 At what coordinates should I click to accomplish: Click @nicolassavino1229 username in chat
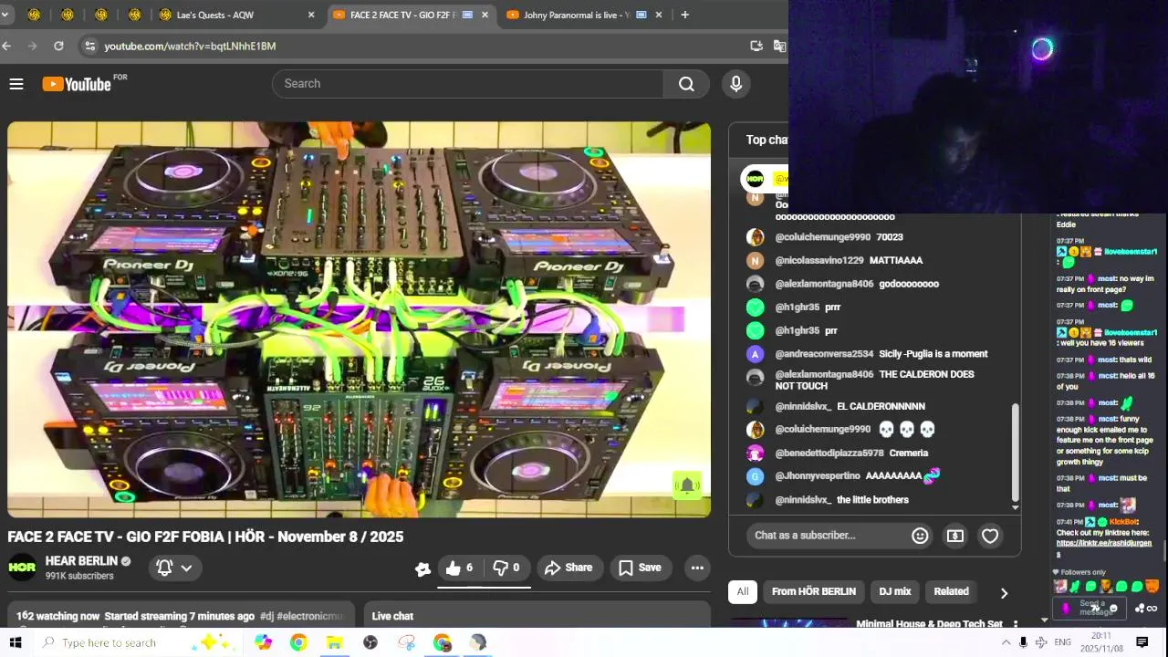(819, 260)
